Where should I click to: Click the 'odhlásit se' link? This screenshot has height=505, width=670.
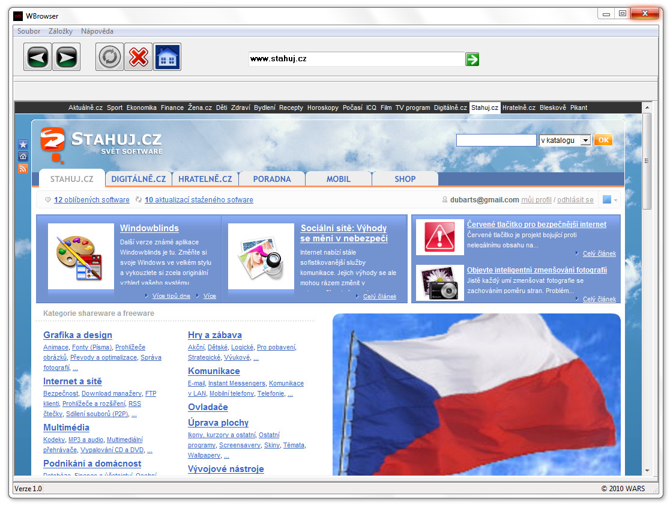tap(575, 199)
